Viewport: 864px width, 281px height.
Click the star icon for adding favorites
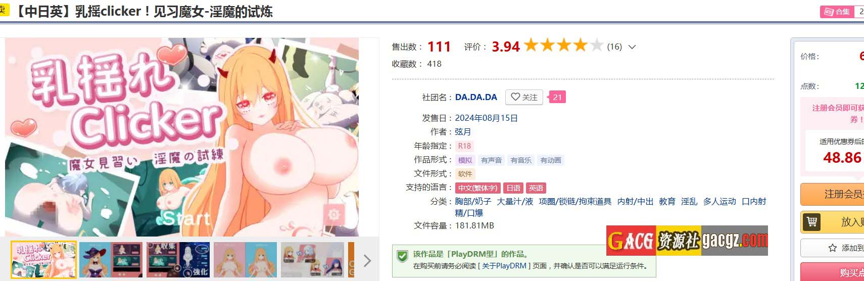pyautogui.click(x=832, y=248)
